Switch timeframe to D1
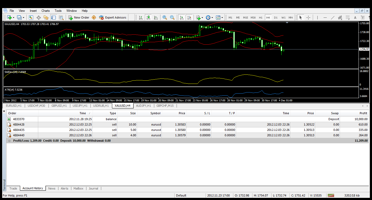This screenshot has height=200, width=372. tap(276, 17)
